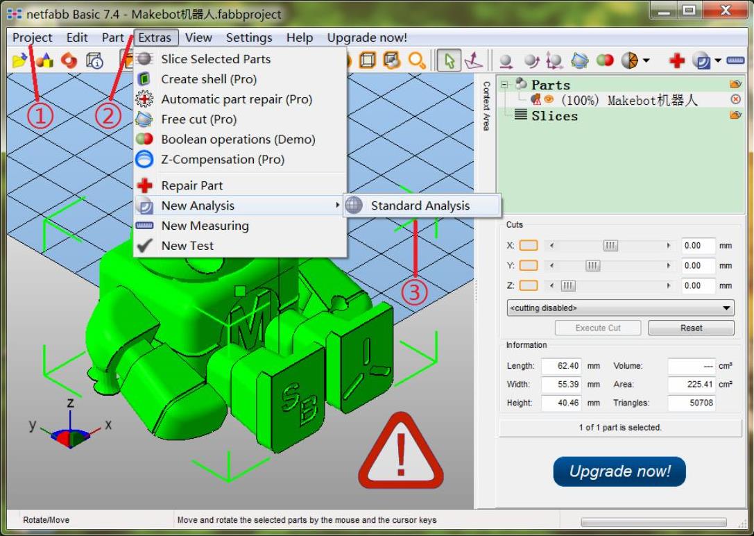The image size is (754, 536).
Task: Open the Settings menu
Action: pos(249,37)
